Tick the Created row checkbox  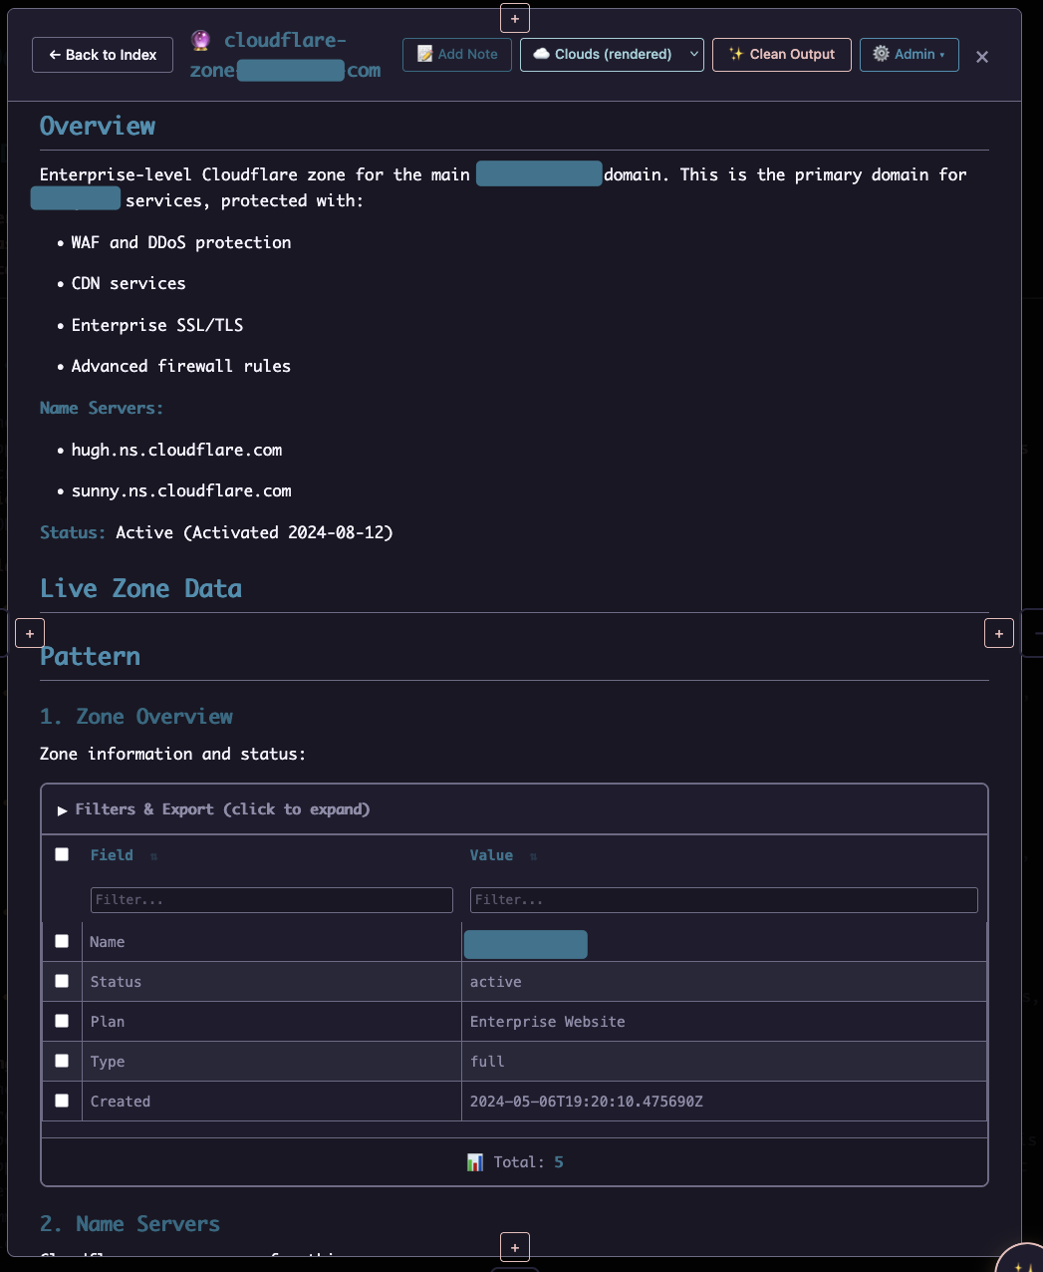point(62,1101)
